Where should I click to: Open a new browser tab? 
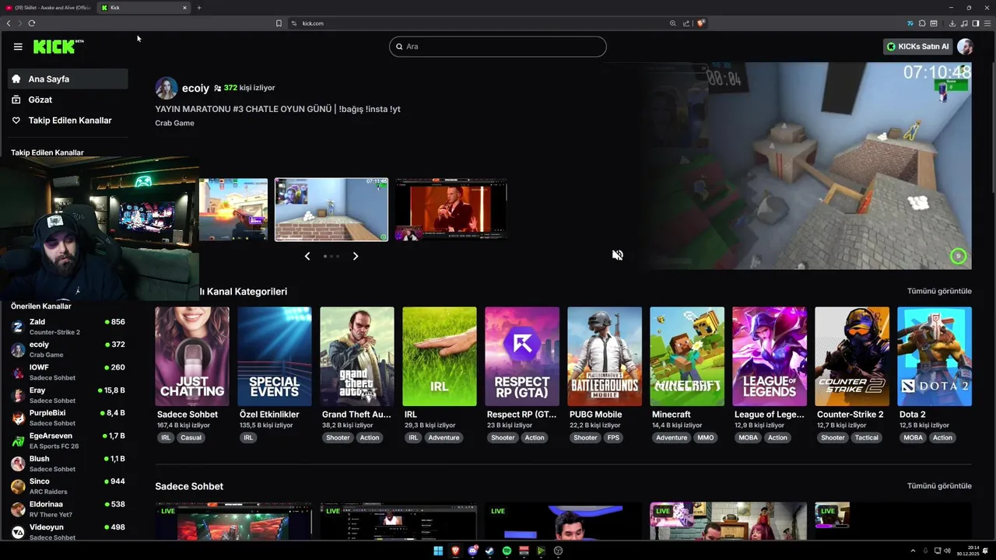coord(198,8)
